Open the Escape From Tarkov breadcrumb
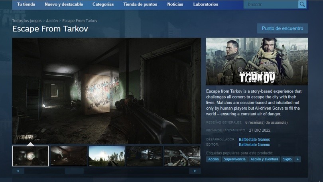This screenshot has width=323, height=182. click(x=80, y=21)
